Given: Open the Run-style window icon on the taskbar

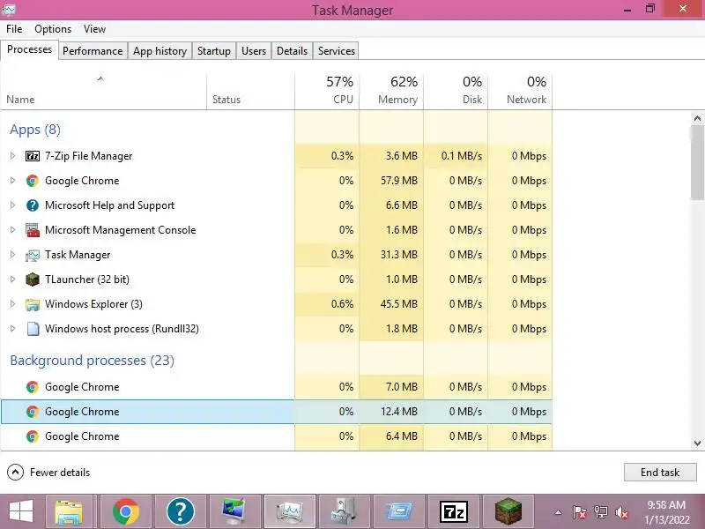Looking at the screenshot, I should click(399, 511).
